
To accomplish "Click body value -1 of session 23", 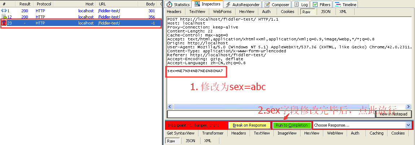I will [x=153, y=23].
